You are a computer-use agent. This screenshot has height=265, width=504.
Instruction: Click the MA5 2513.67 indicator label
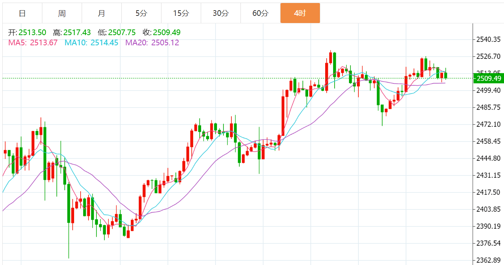(33, 43)
